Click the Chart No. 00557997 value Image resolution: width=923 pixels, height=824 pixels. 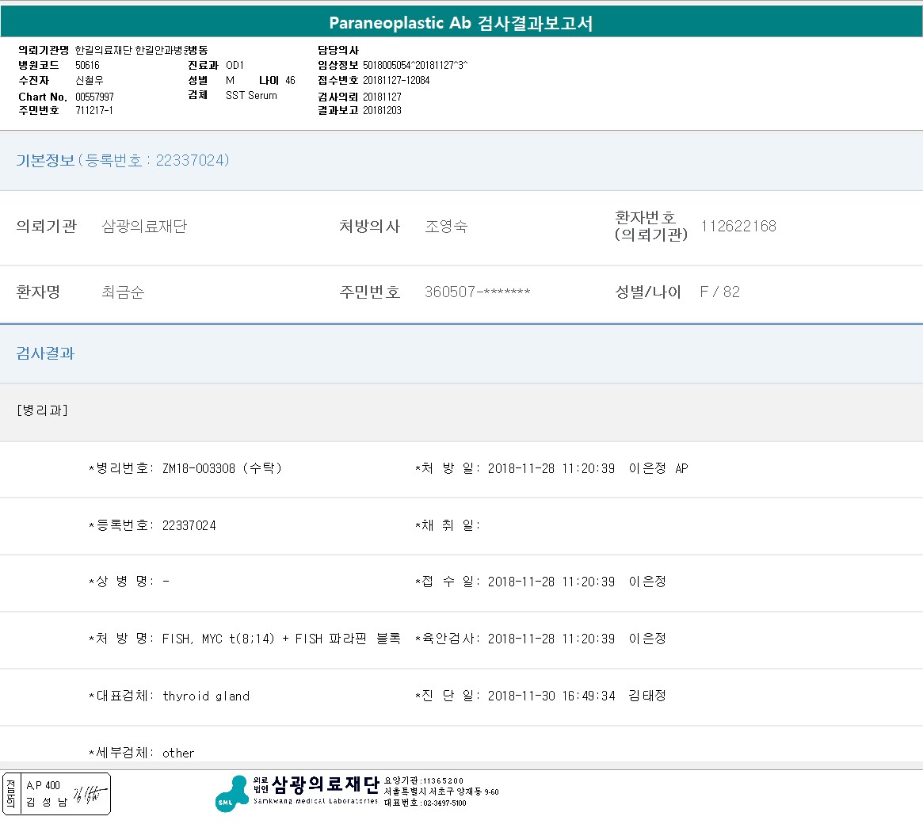(x=94, y=97)
